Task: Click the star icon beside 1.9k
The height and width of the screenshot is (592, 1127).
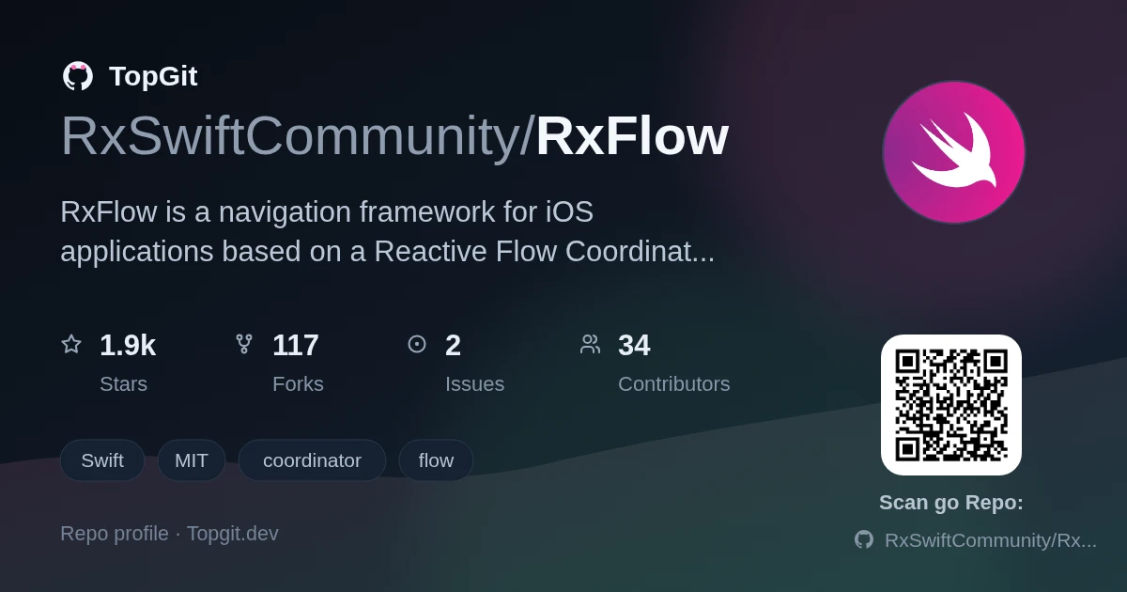Action: 71,344
